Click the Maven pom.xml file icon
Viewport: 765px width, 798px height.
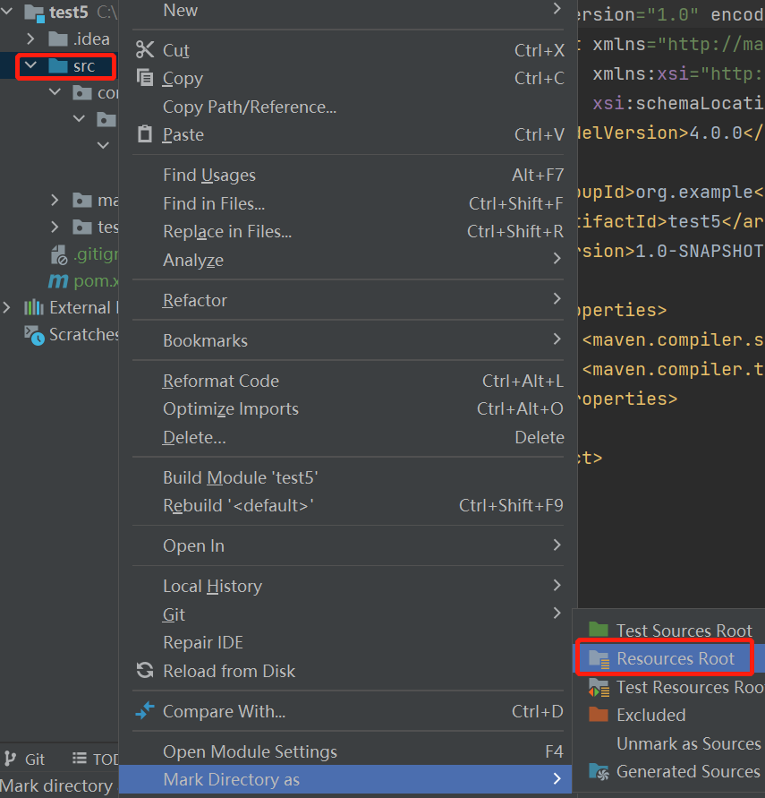(58, 280)
